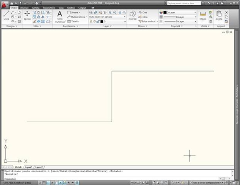Open the Layout1 tab
This screenshot has width=240, height=185.
tap(29, 167)
